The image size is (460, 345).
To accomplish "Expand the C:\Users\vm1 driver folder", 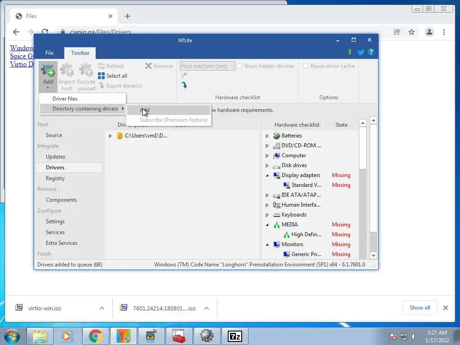I will click(111, 136).
